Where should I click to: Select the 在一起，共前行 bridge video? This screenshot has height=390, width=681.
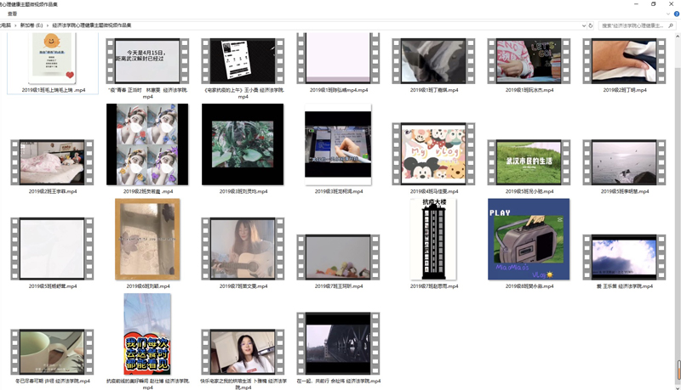[338, 343]
